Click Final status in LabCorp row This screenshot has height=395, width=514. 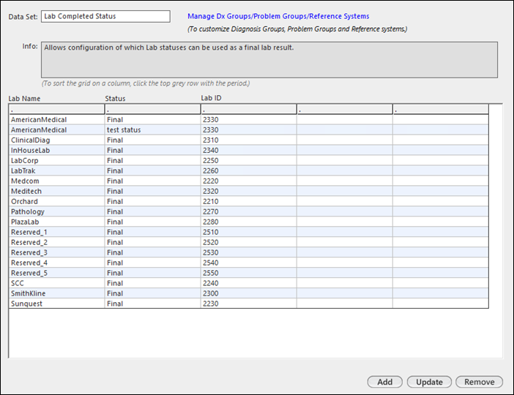(x=152, y=160)
